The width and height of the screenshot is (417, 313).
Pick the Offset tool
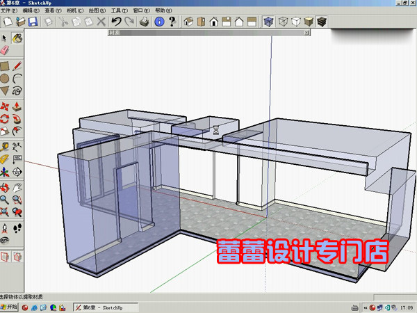point(17,131)
